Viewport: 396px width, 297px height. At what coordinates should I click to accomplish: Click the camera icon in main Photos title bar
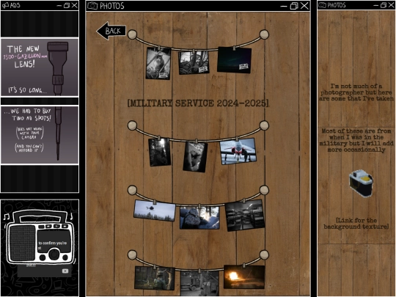(x=92, y=6)
